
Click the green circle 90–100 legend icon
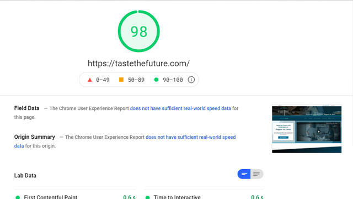click(x=156, y=80)
